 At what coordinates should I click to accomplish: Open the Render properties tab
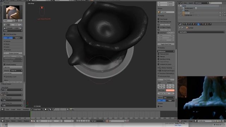click(184, 24)
